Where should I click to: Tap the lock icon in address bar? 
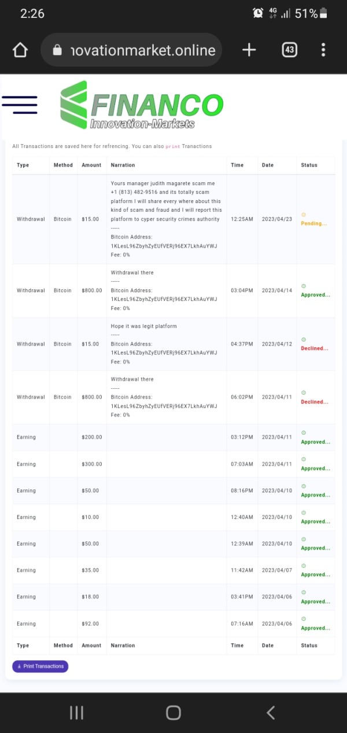coord(57,50)
